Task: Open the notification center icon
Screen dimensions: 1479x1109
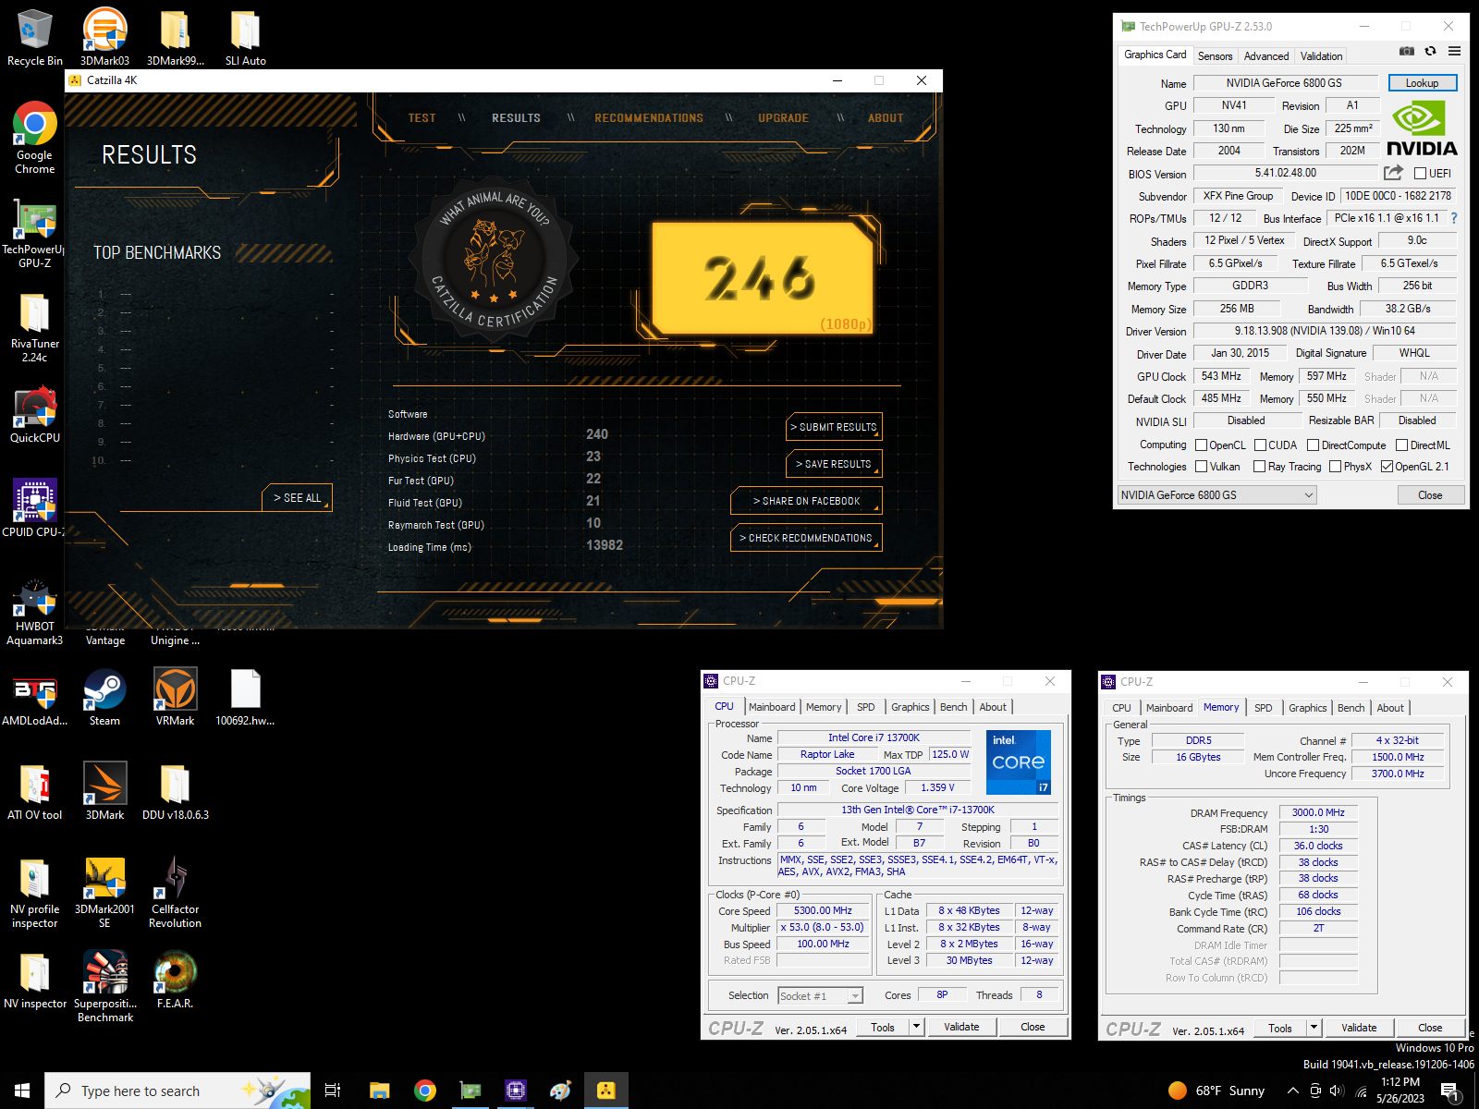Action: tap(1451, 1091)
